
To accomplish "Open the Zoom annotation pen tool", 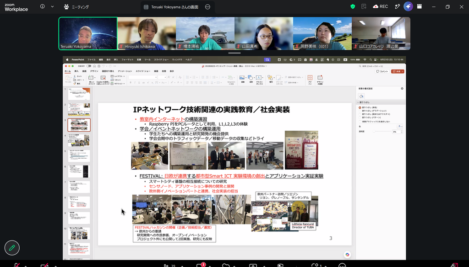I will (x=397, y=6).
